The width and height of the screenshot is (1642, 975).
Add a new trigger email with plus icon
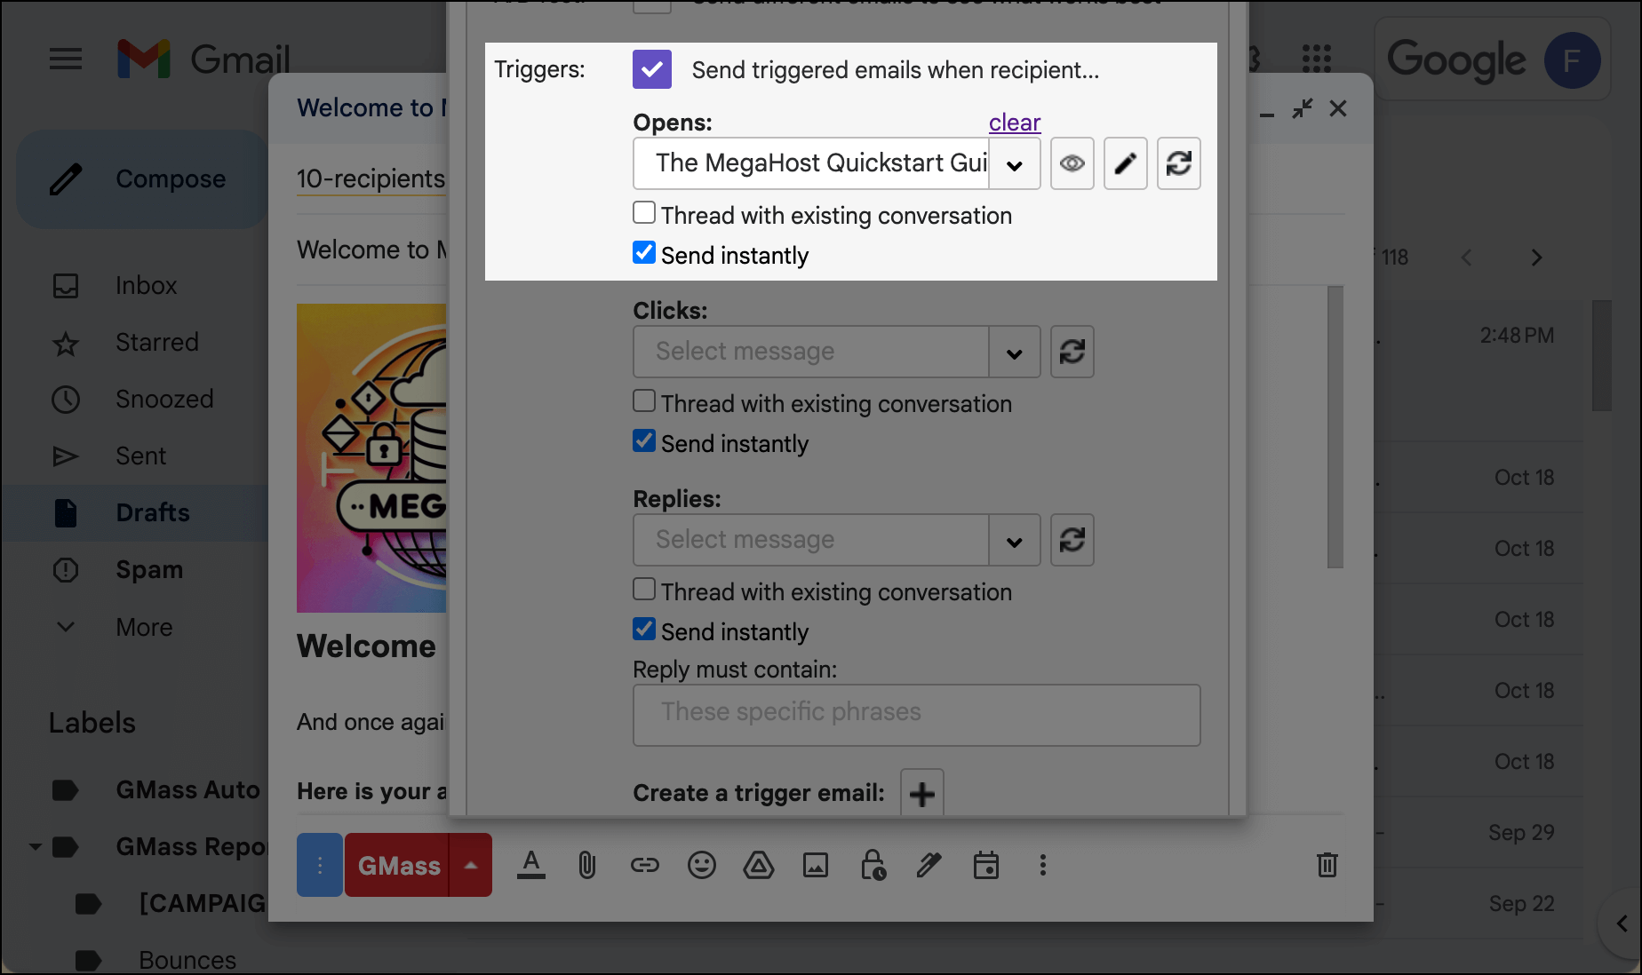point(922,793)
